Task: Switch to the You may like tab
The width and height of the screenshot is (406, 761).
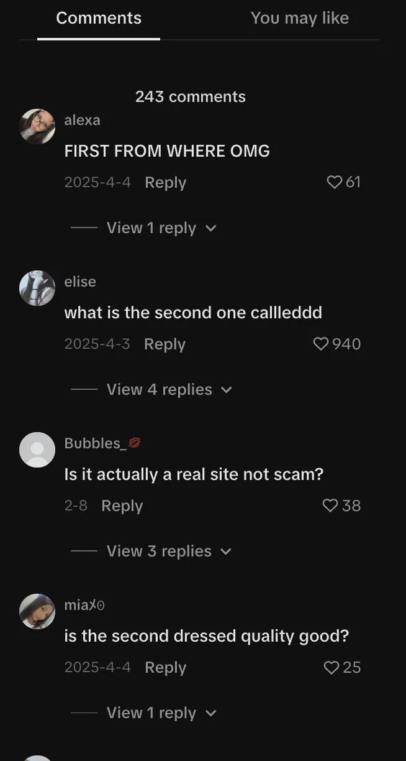Action: [x=300, y=19]
